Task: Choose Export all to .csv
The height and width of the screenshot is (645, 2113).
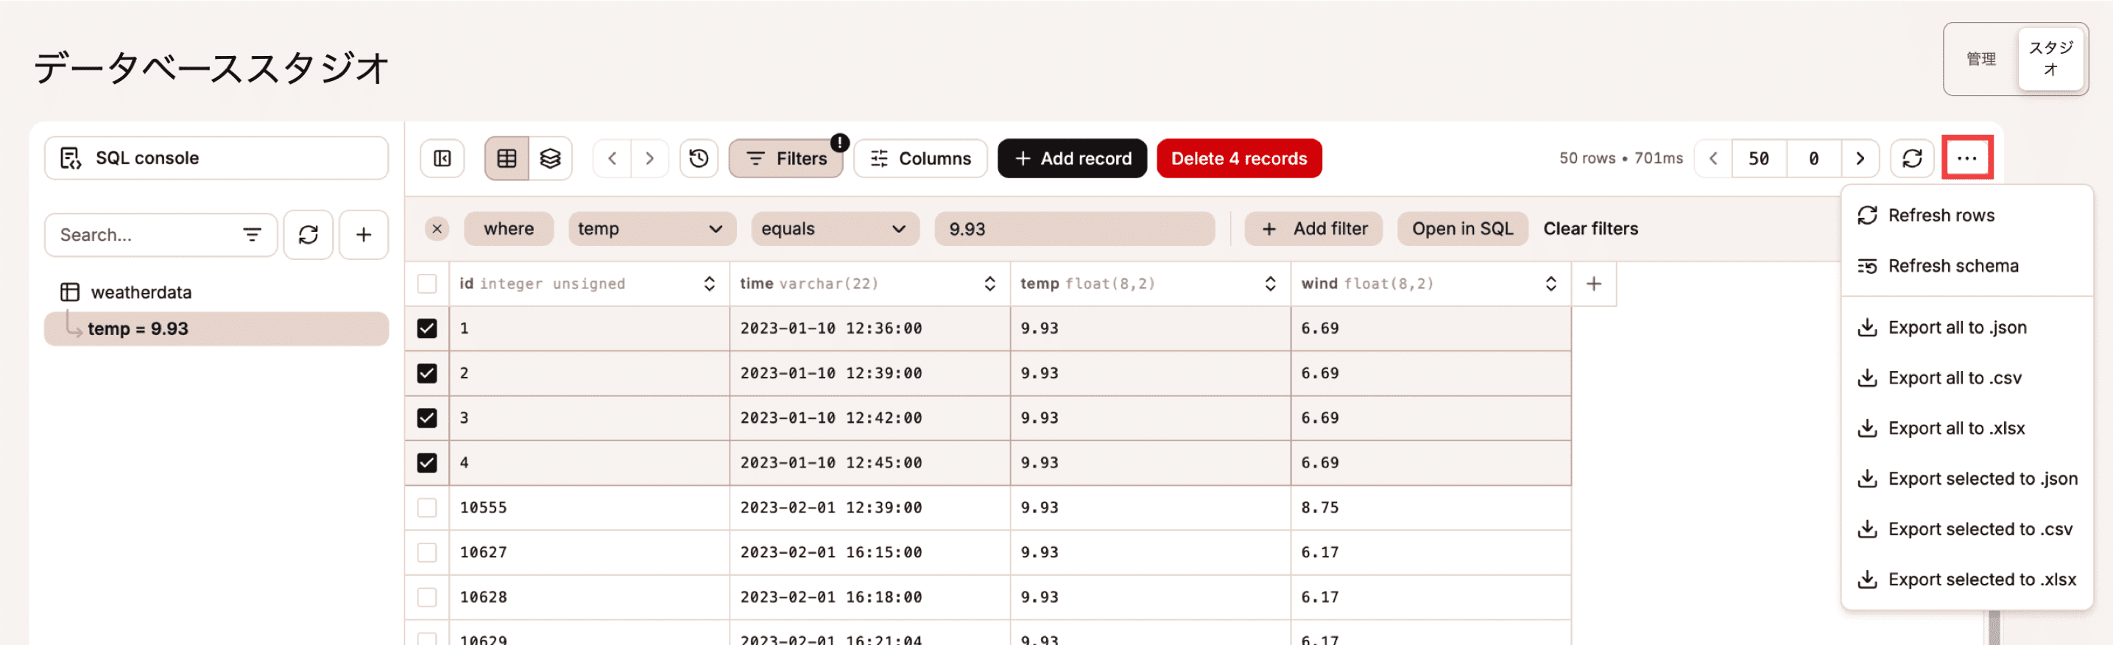Action: [1954, 378]
